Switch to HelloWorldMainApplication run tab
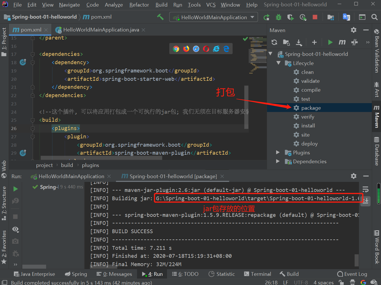Viewport: 381px width, 285px height. click(x=71, y=176)
